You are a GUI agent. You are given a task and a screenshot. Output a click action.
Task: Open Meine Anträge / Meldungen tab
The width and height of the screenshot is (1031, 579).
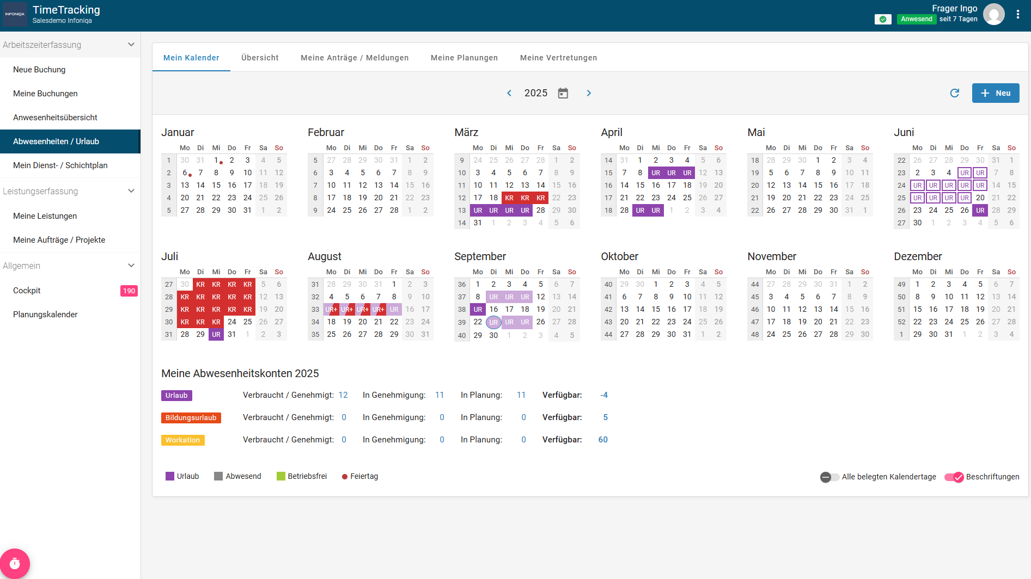355,58
